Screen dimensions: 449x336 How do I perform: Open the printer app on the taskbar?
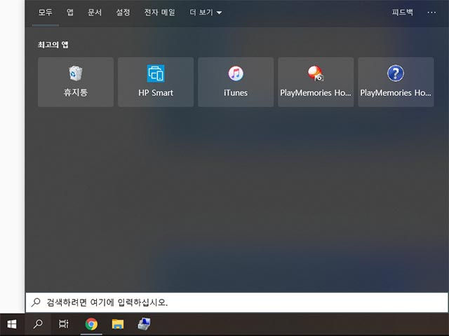(144, 324)
